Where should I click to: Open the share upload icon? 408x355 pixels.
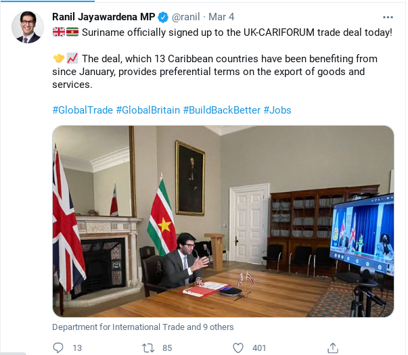click(x=332, y=348)
